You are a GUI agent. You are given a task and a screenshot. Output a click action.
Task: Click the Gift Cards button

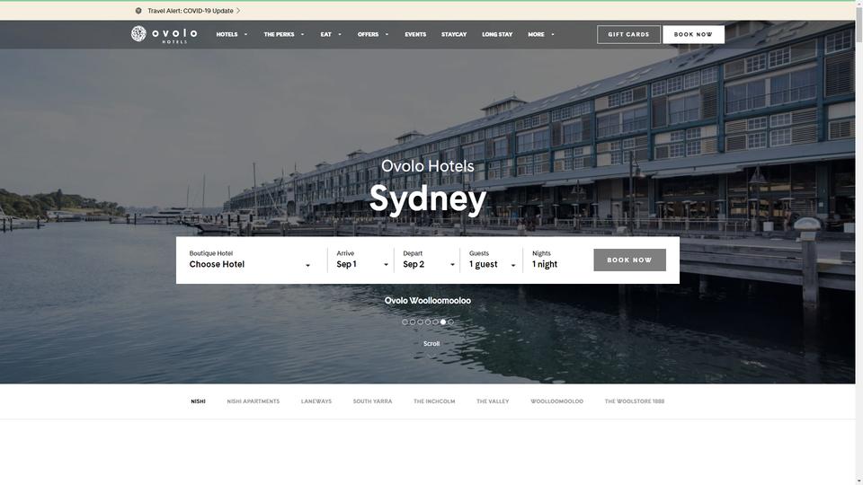pyautogui.click(x=628, y=34)
